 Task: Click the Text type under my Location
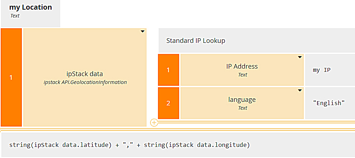[15, 16]
